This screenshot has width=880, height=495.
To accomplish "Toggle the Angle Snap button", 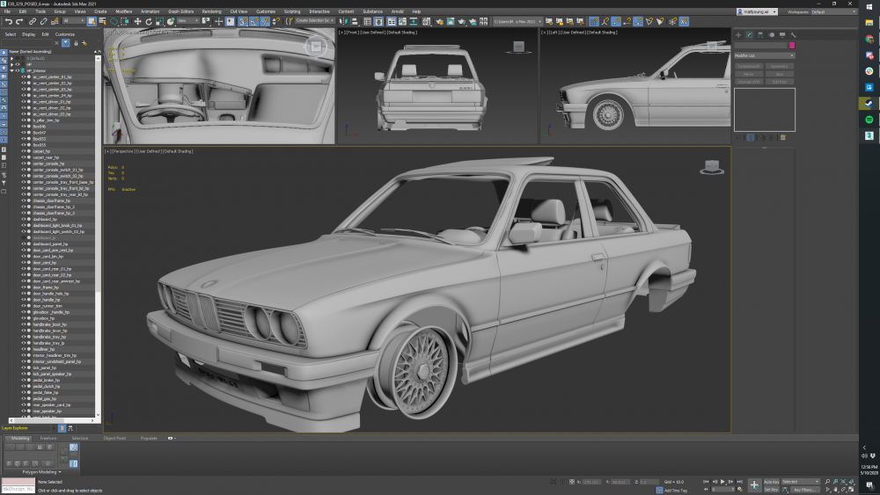I will [x=253, y=21].
